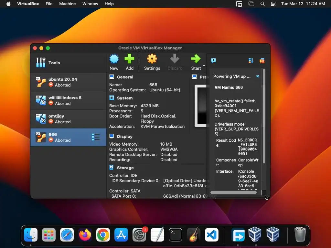
Task: Open Launchpad from the Dock
Action: (49, 235)
